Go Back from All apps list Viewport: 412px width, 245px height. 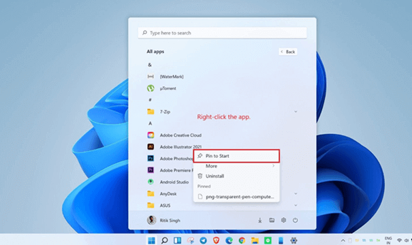pyautogui.click(x=288, y=52)
